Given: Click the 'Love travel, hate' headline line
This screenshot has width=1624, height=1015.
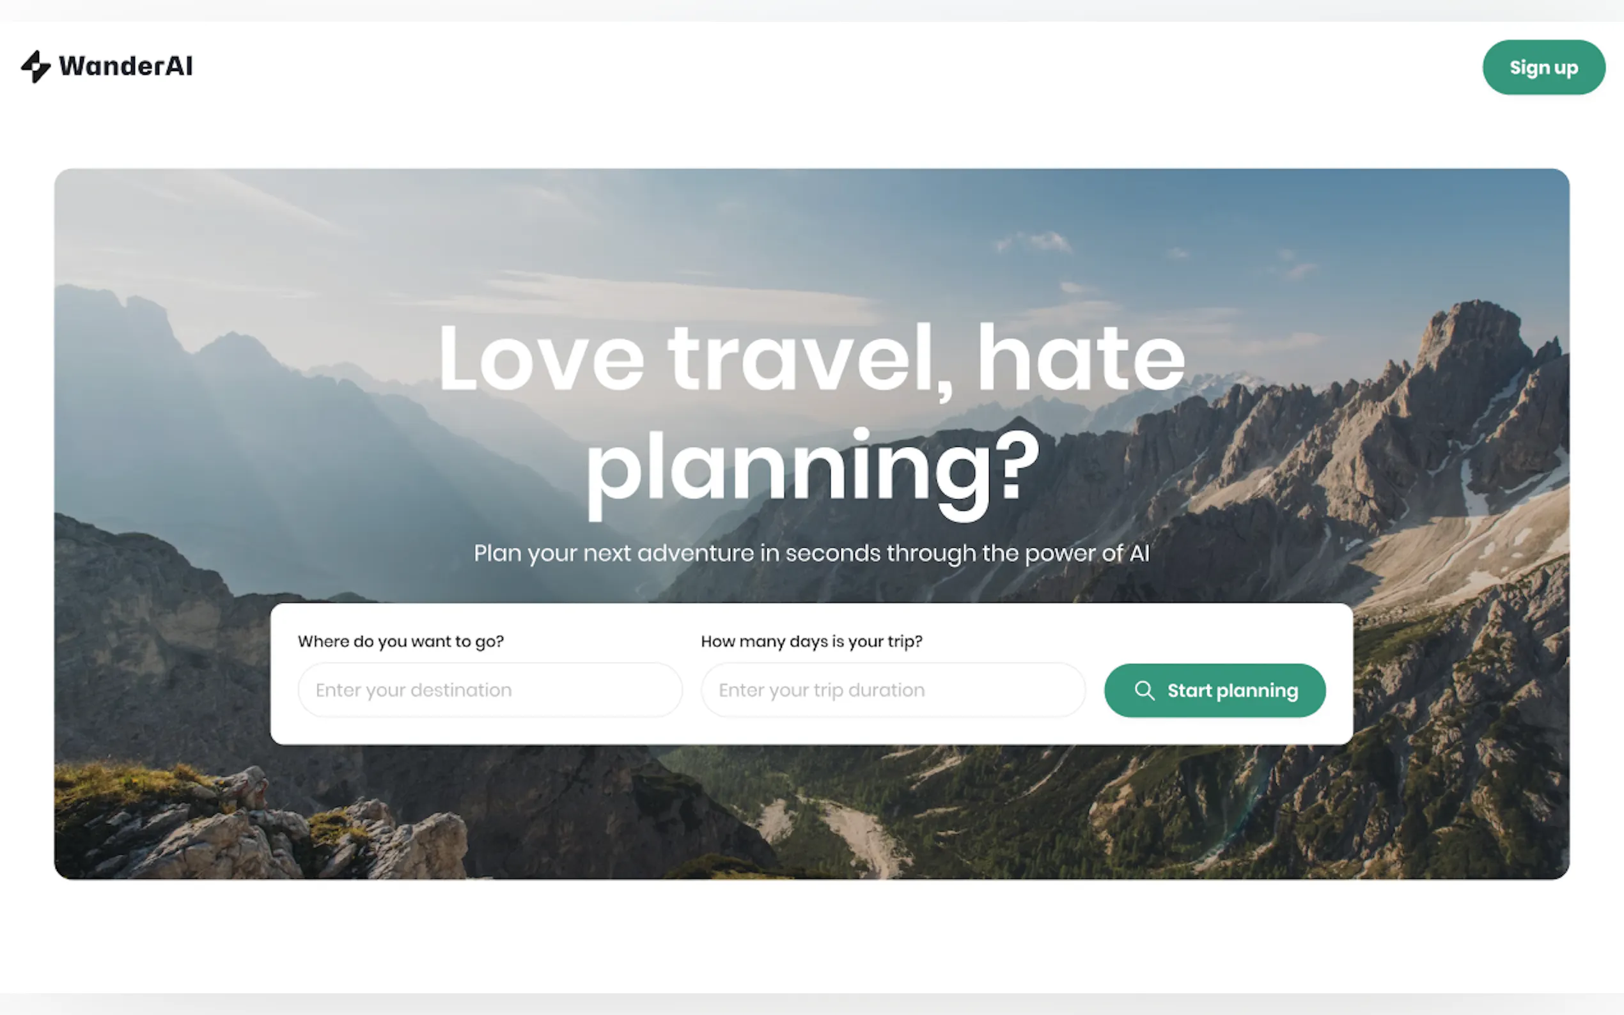Looking at the screenshot, I should click(811, 359).
